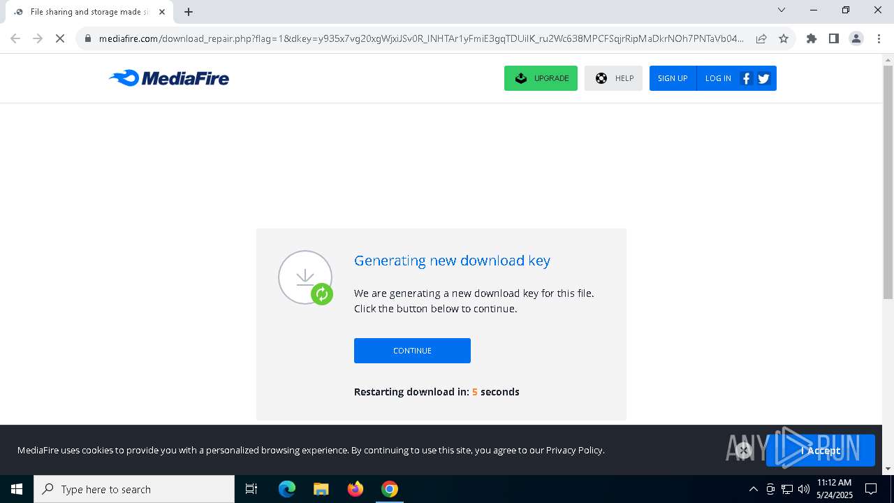Open Chrome's three-dot menu
894x503 pixels.
click(878, 38)
